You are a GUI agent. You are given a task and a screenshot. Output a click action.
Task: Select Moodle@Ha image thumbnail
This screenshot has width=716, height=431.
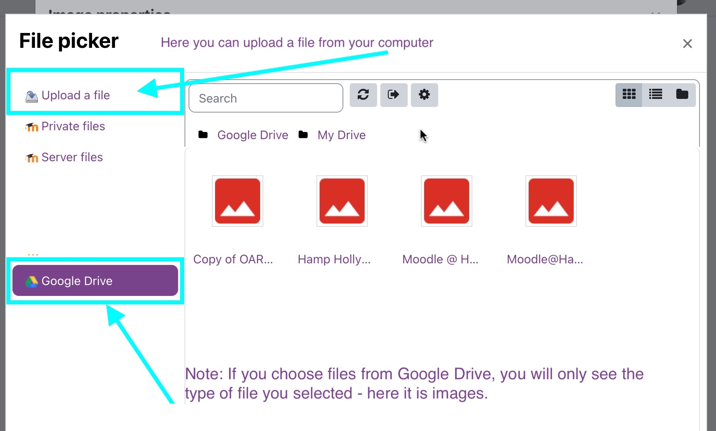pyautogui.click(x=551, y=201)
